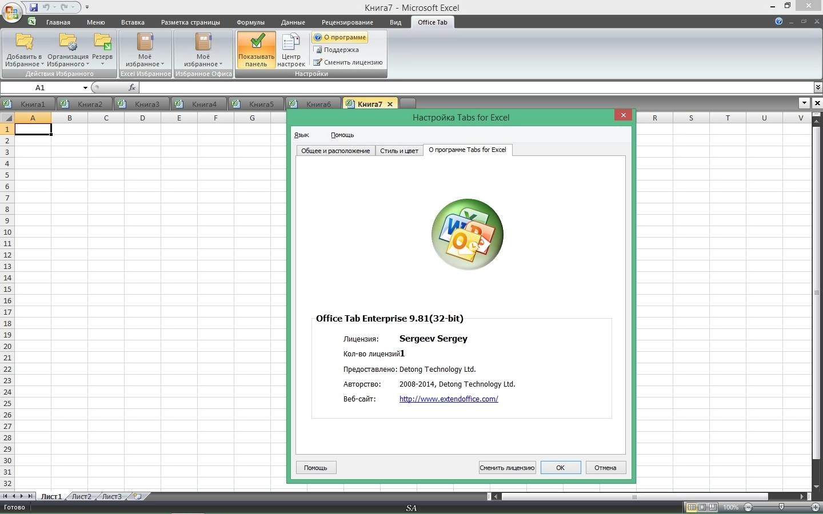Open the round Office button menu
This screenshot has height=514, width=823.
pyautogui.click(x=12, y=12)
